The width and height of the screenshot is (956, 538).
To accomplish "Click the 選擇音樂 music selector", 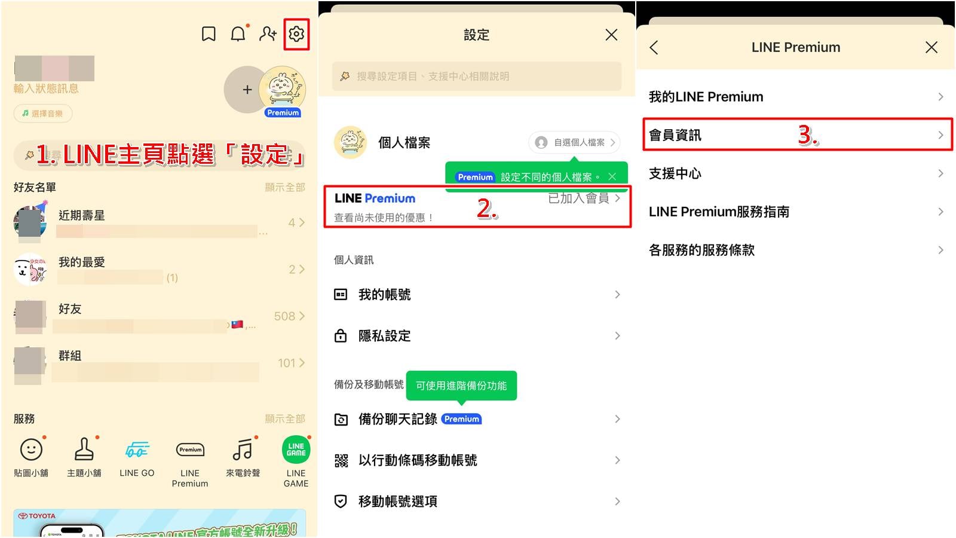I will click(x=42, y=113).
